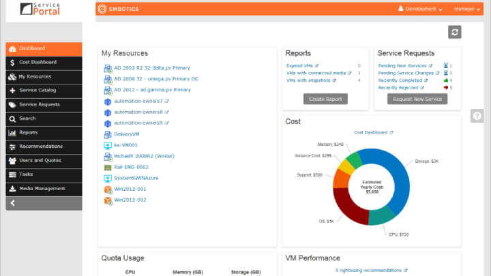This screenshot has height=276, width=491.
Task: Open the DeliveryVM resource
Action: pos(127,134)
